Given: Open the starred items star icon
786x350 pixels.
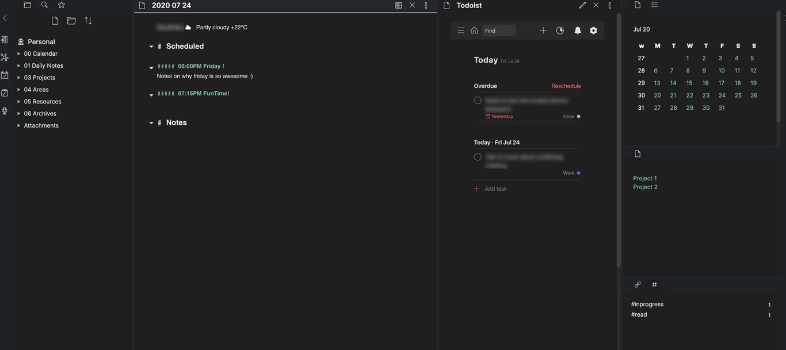Looking at the screenshot, I should click(x=62, y=5).
